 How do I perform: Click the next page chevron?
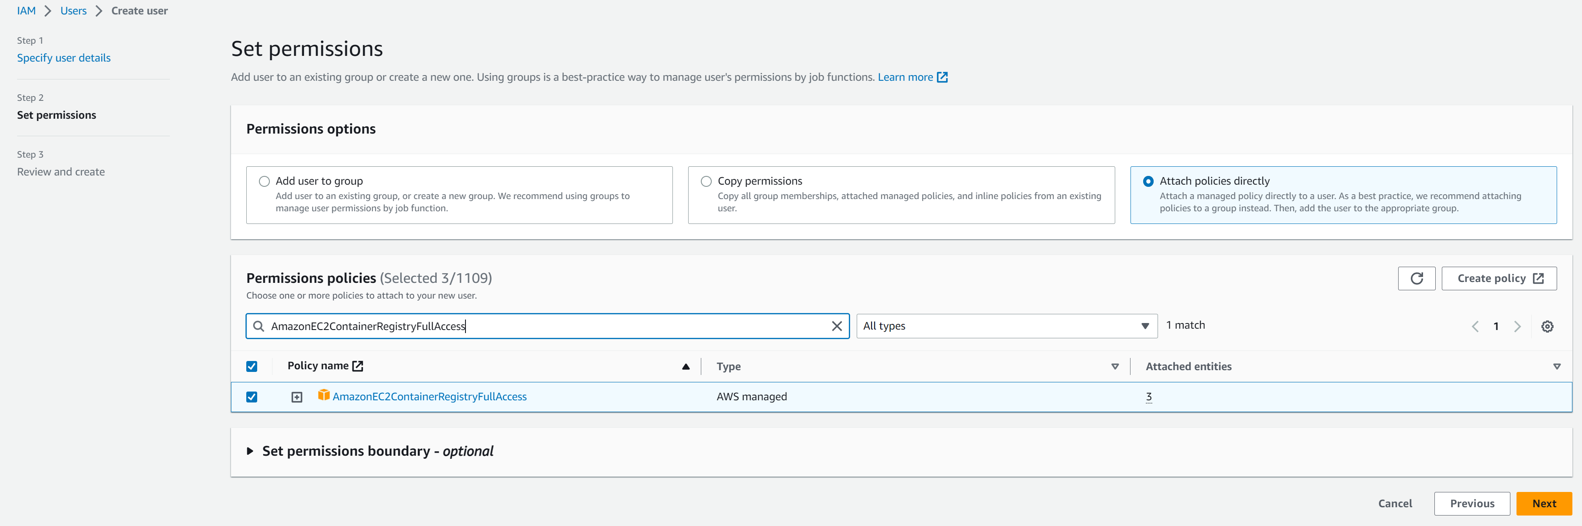point(1517,326)
